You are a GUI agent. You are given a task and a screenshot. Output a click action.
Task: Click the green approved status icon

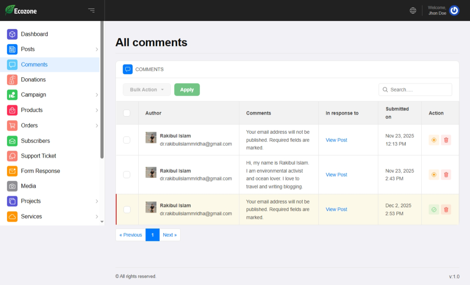coord(434,209)
